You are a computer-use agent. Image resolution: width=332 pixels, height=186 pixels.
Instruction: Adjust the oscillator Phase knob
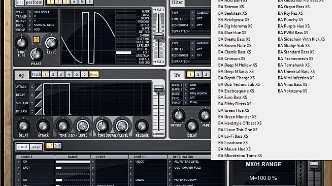coord(36,54)
